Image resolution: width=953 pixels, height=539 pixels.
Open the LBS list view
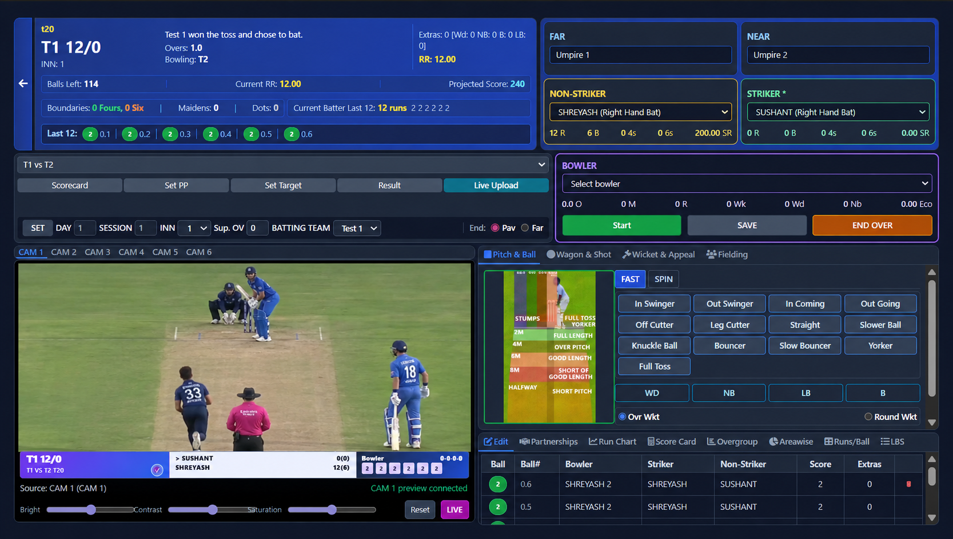(892, 441)
